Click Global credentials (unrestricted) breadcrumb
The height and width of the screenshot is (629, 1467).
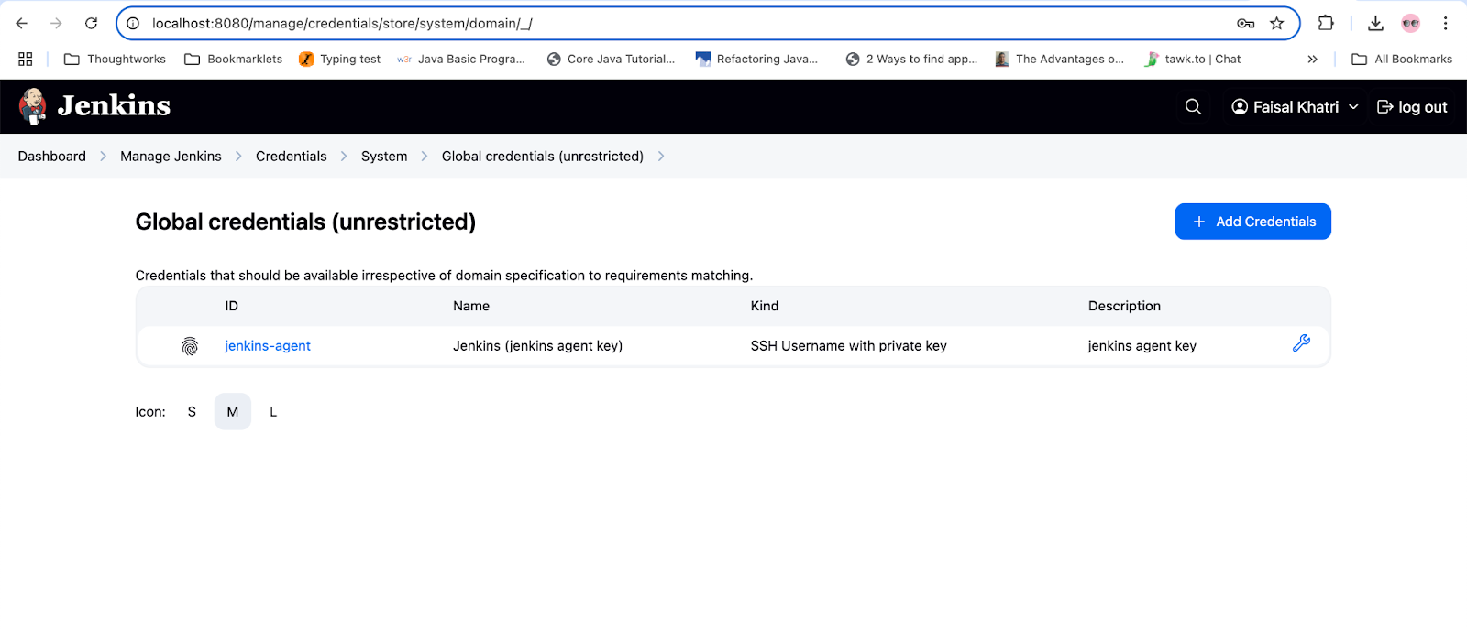click(543, 157)
